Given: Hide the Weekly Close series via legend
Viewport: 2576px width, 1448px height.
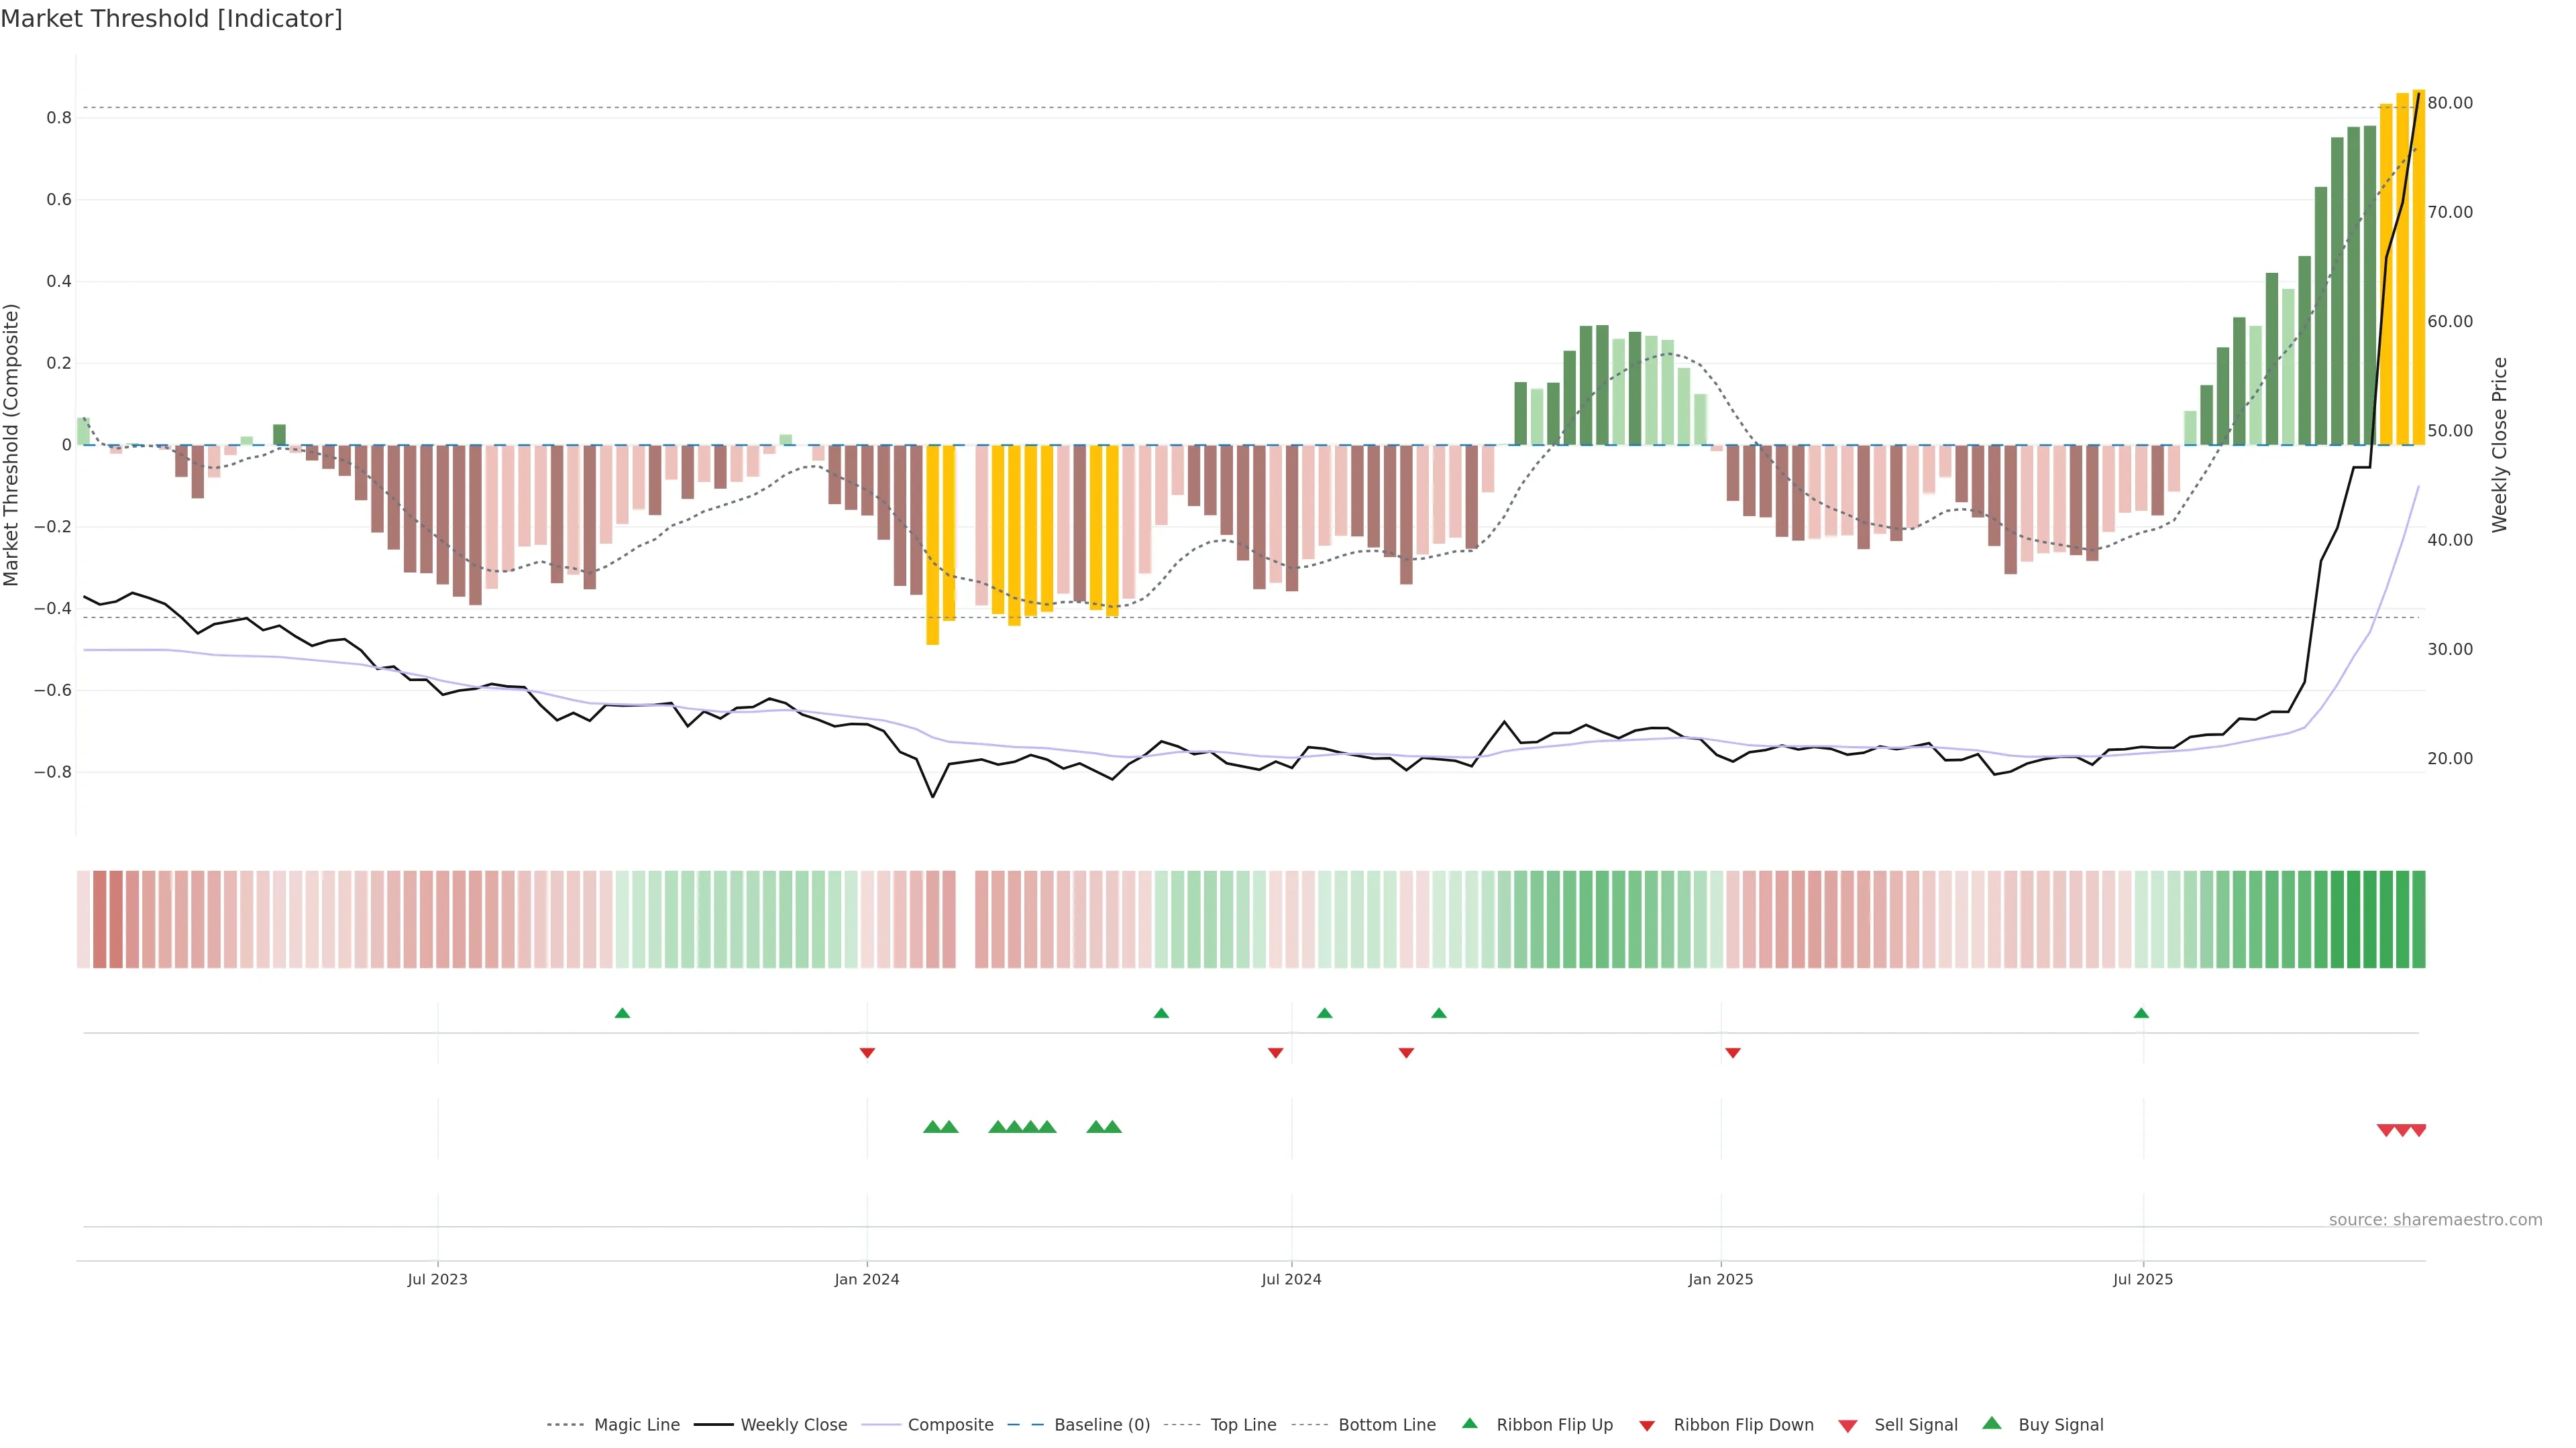Looking at the screenshot, I should click(x=793, y=1425).
